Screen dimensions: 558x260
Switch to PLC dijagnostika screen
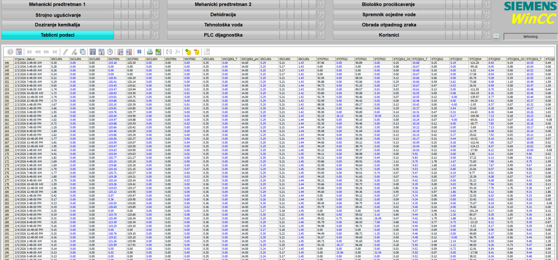pyautogui.click(x=223, y=35)
